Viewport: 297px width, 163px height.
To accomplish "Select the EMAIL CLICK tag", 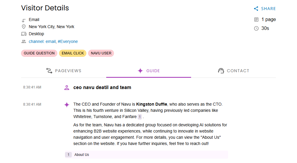I will (x=73, y=53).
